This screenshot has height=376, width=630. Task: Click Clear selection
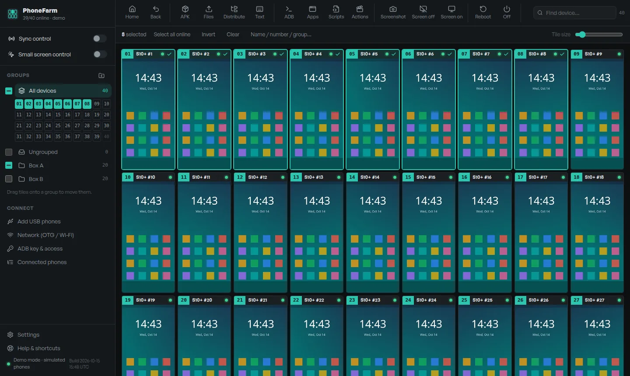(x=233, y=35)
